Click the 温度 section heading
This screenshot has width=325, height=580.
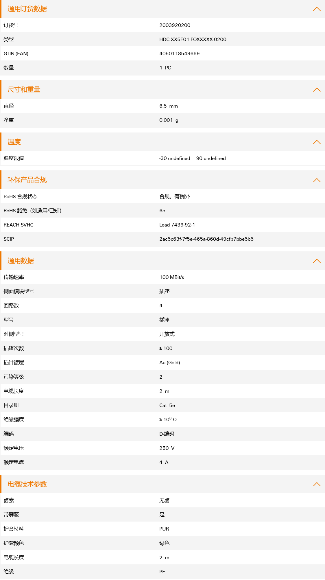pos(14,142)
